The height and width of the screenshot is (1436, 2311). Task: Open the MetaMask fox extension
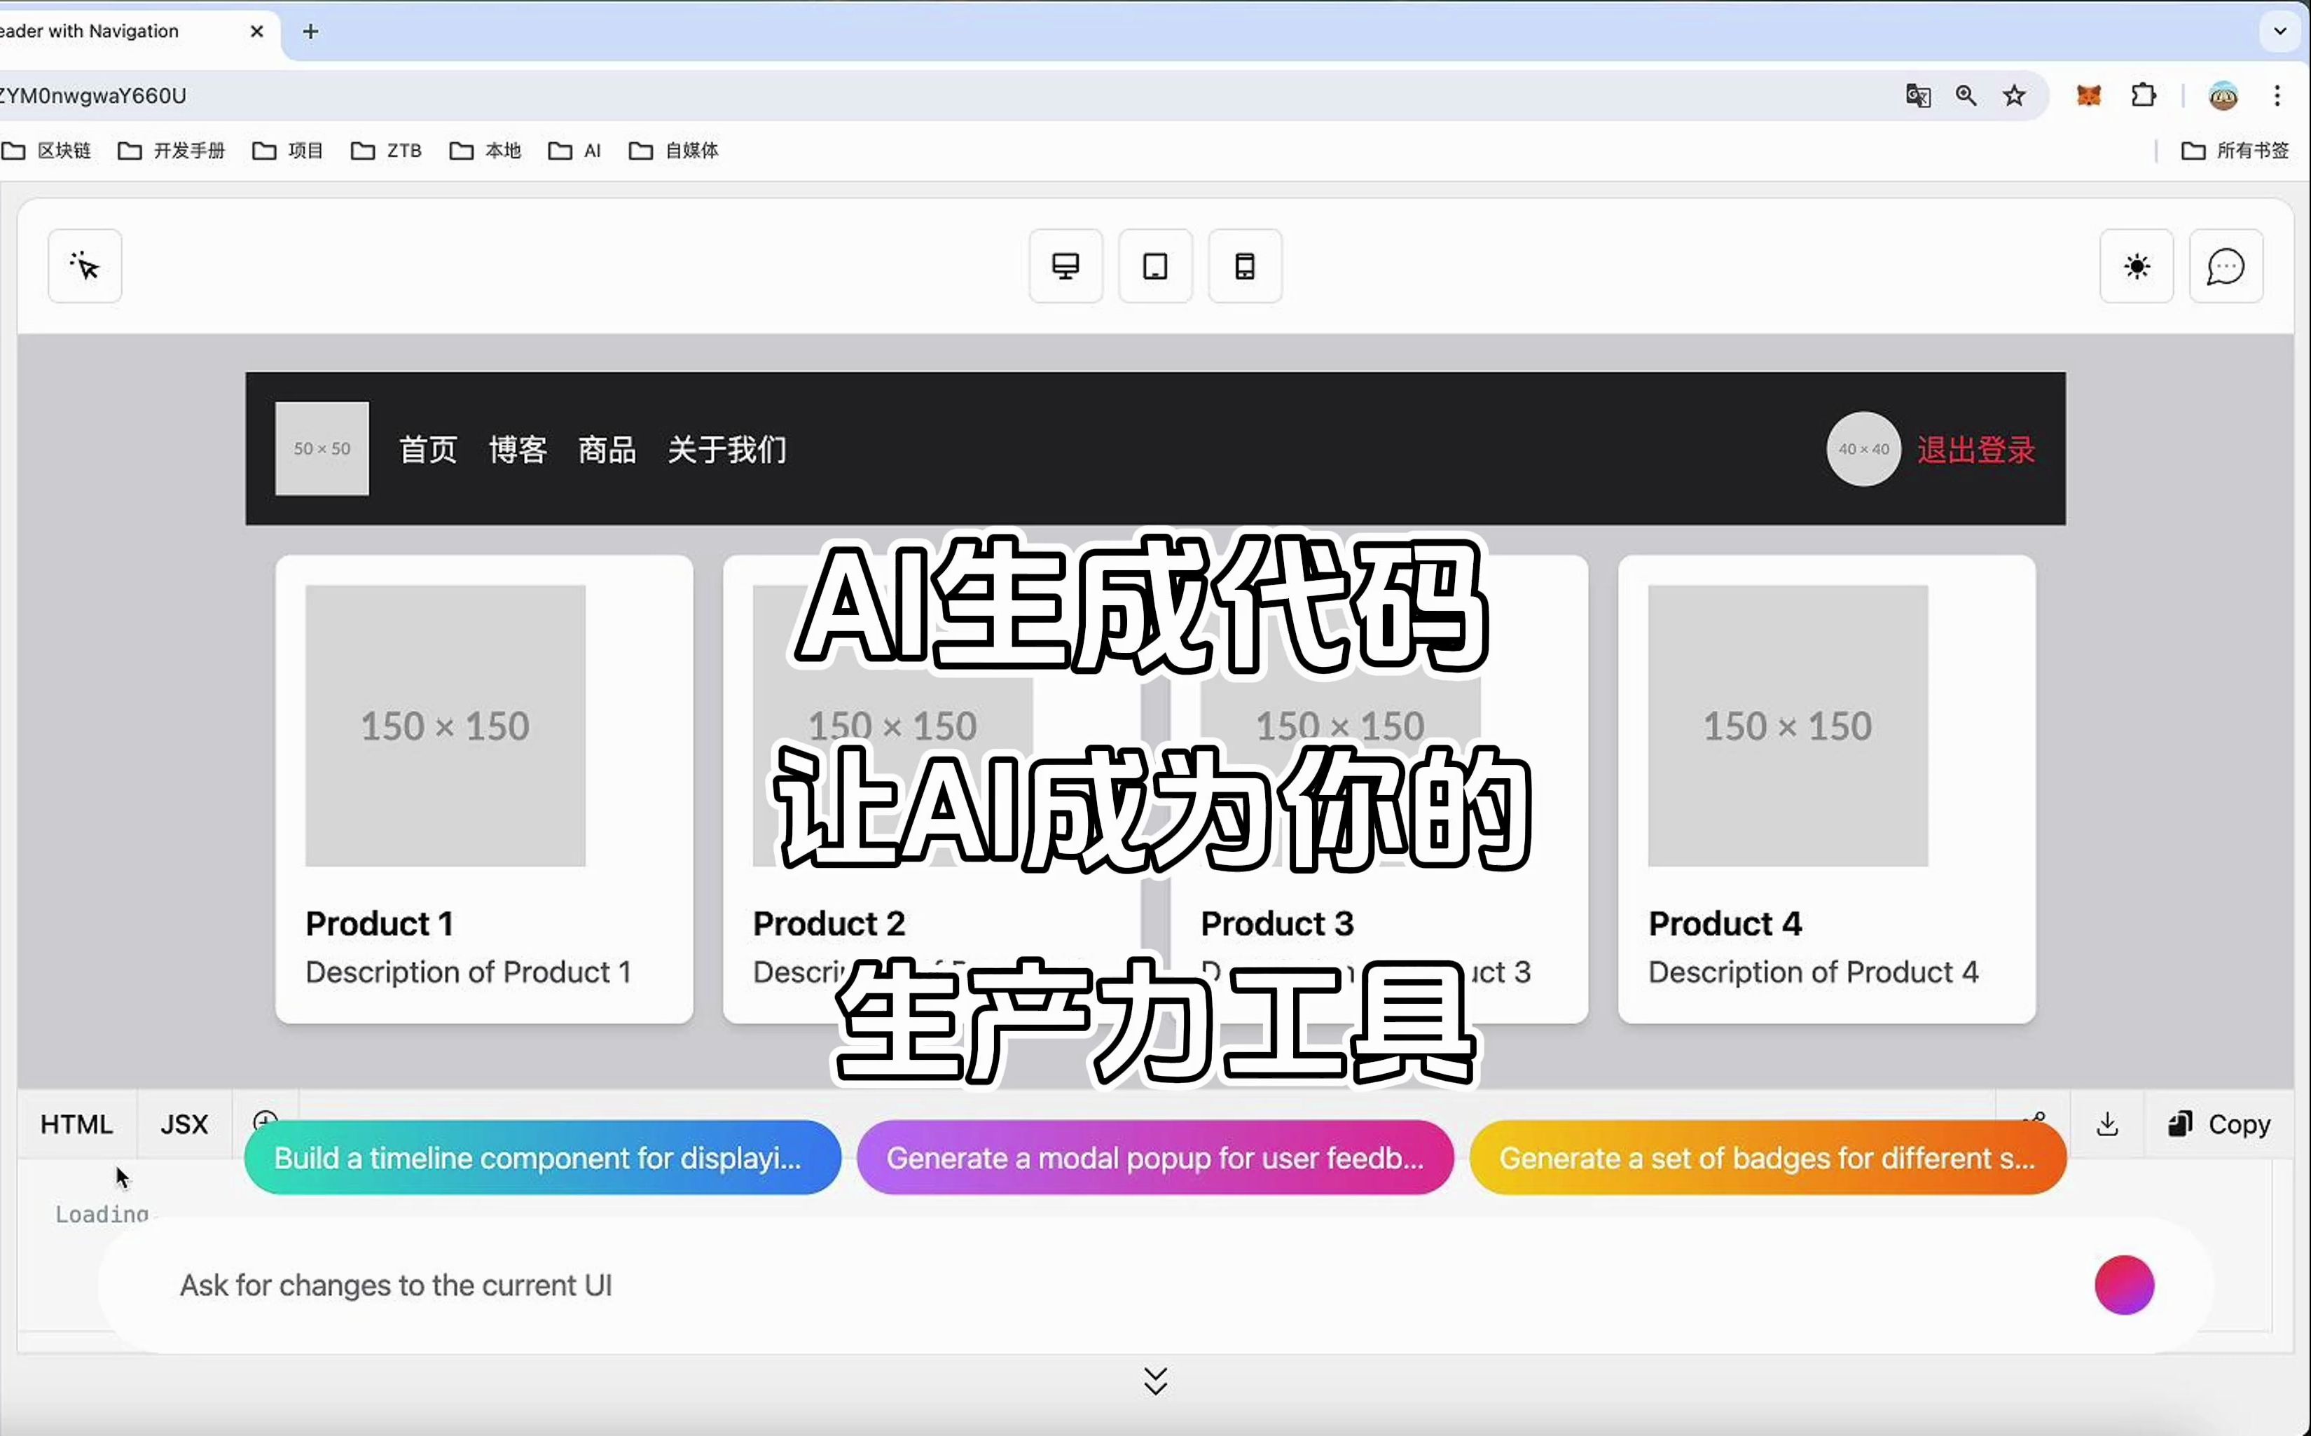point(2089,95)
